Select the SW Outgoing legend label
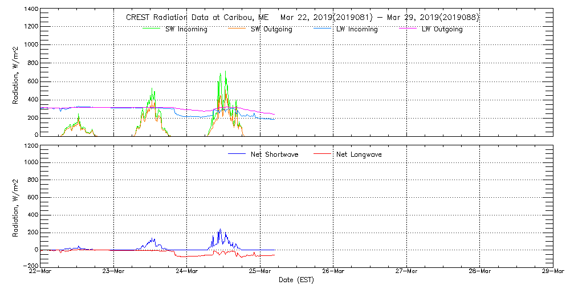The height and width of the screenshot is (285, 570). 271,29
